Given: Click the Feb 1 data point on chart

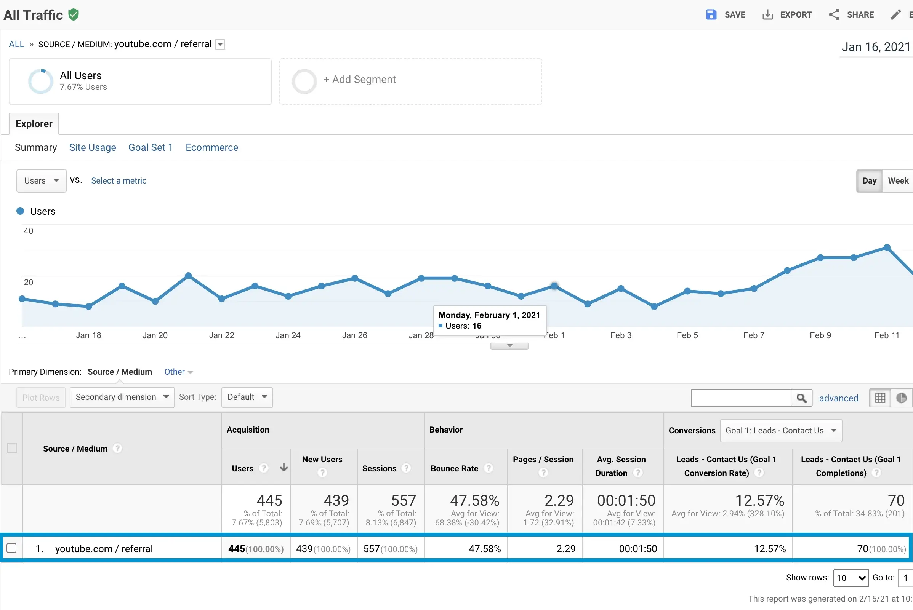Looking at the screenshot, I should click(x=554, y=286).
